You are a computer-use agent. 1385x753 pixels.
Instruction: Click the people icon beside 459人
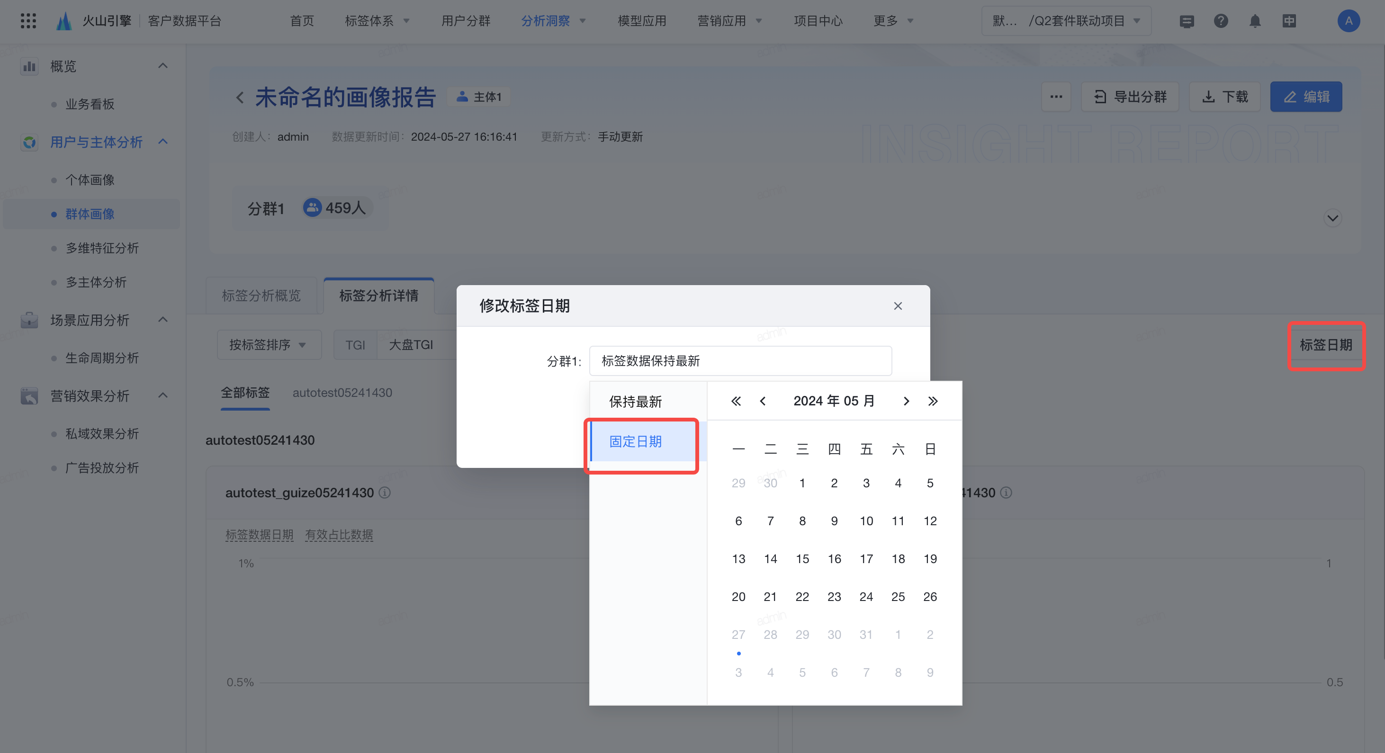point(312,207)
